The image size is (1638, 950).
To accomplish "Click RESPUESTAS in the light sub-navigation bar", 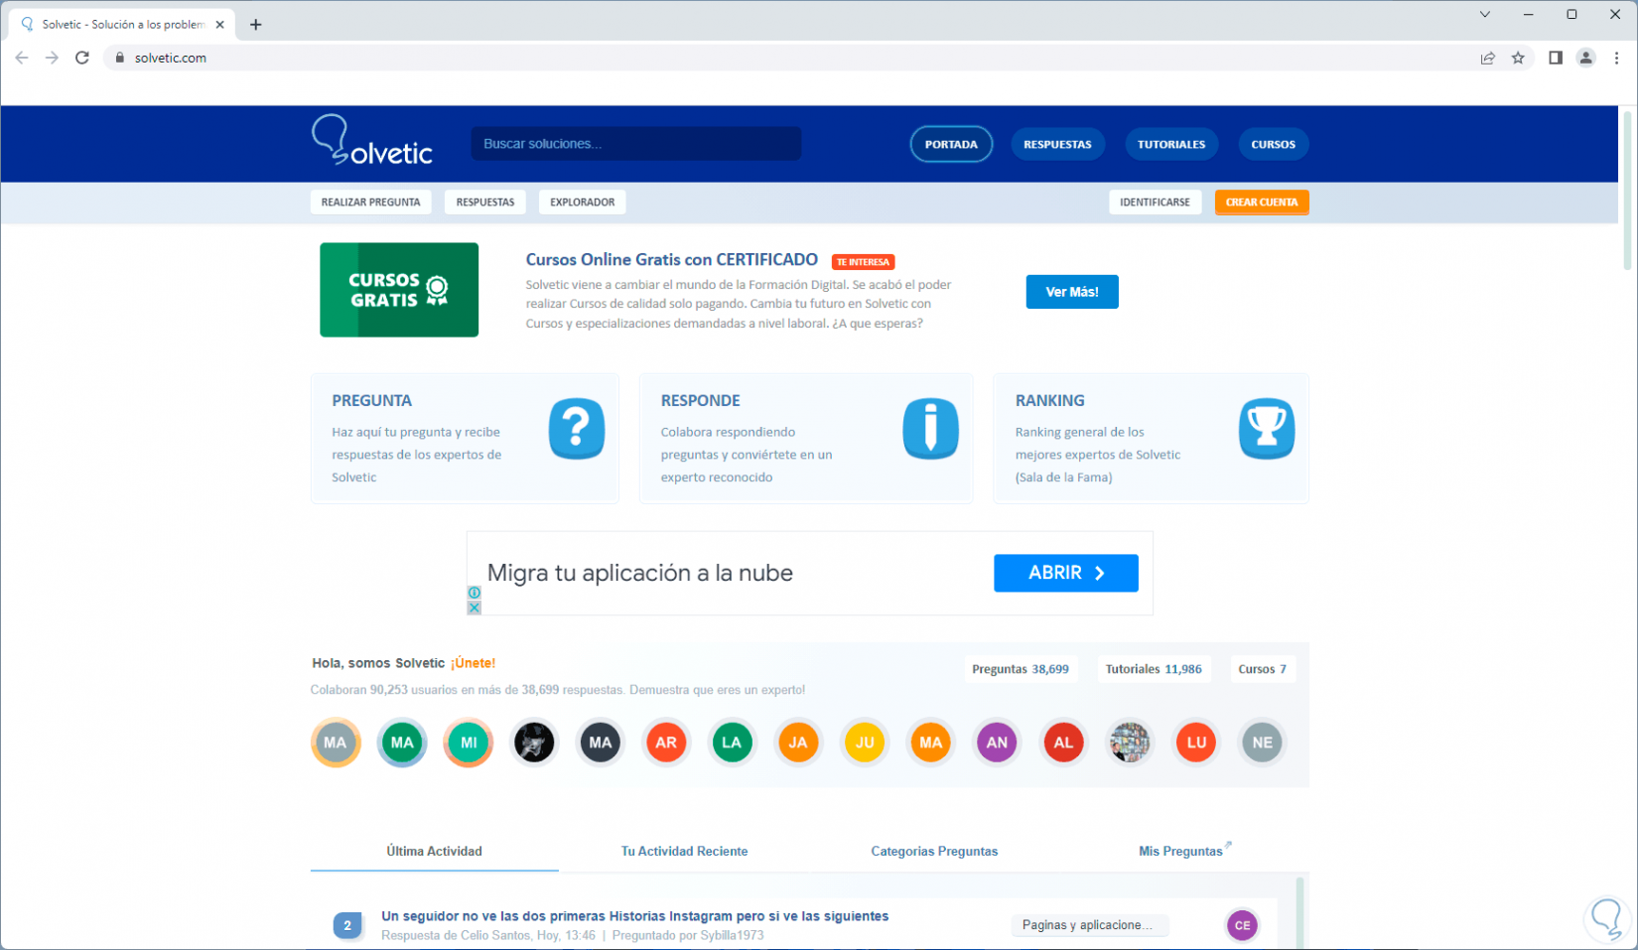I will click(x=485, y=203).
